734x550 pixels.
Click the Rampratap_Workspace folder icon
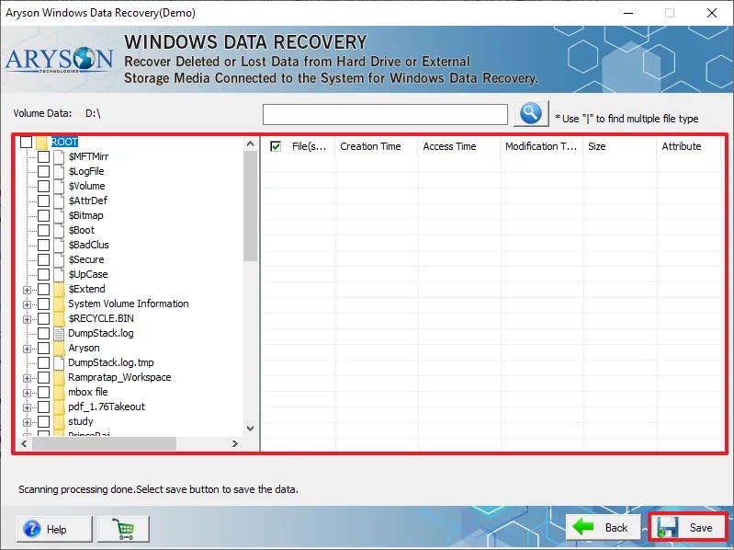click(x=59, y=378)
